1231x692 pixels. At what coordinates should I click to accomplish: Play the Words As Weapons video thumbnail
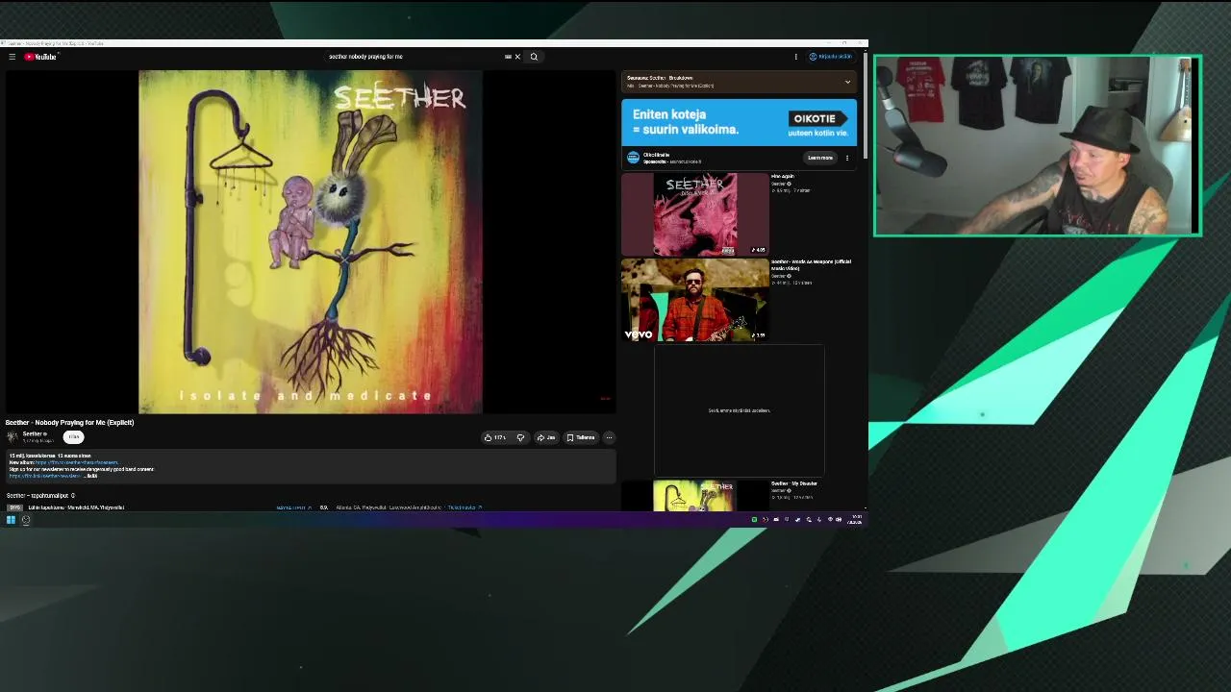point(694,300)
